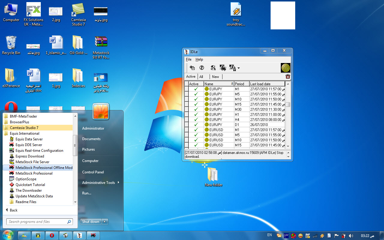The width and height of the screenshot is (384, 240).
Task: Click the Shut down button
Action: pos(91,222)
